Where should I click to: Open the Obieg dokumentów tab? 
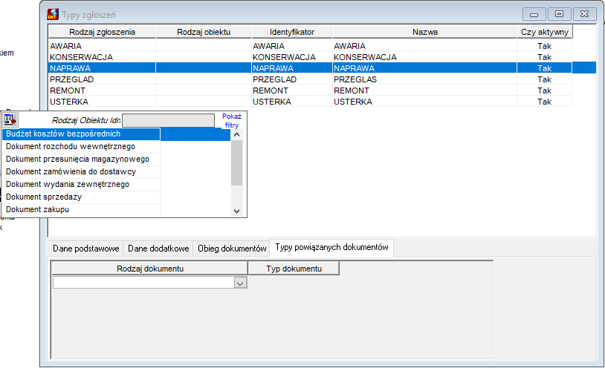pos(232,249)
